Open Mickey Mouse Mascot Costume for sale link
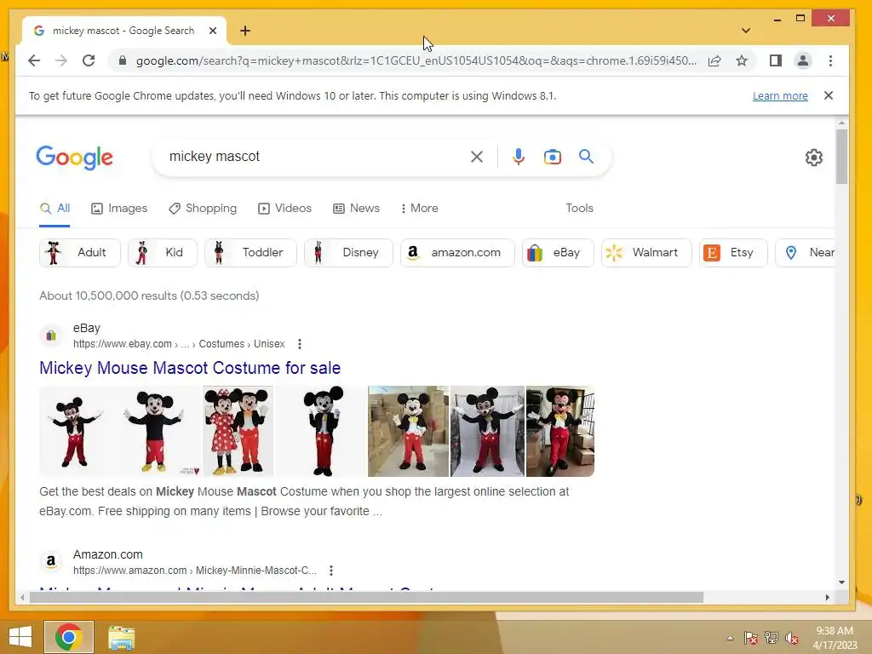The width and height of the screenshot is (872, 654). 190,368
